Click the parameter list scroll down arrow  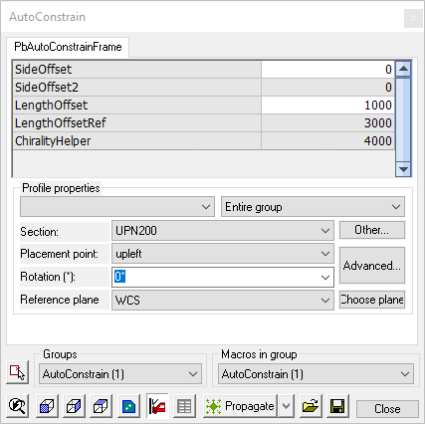coord(403,169)
